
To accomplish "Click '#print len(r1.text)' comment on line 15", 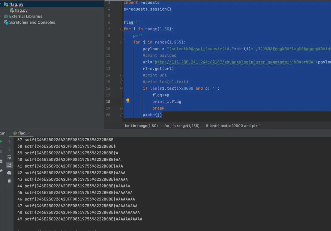I will (165, 82).
